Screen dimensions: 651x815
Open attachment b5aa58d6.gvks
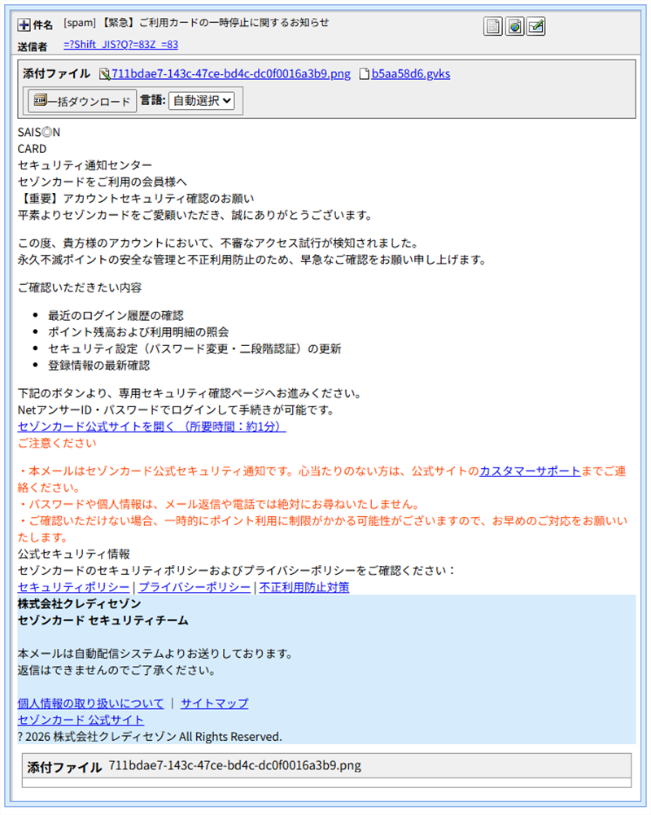pos(410,74)
